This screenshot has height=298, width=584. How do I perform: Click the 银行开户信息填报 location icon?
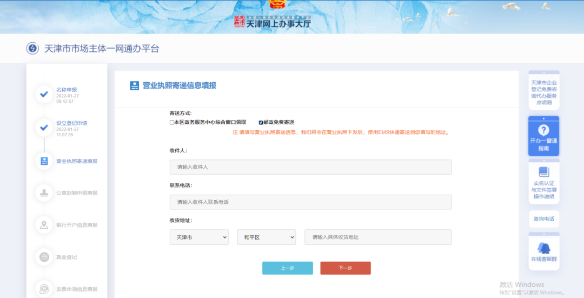pyautogui.click(x=44, y=225)
